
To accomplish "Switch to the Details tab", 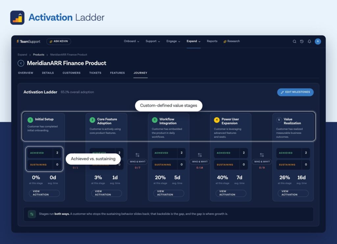I will pos(48,73).
